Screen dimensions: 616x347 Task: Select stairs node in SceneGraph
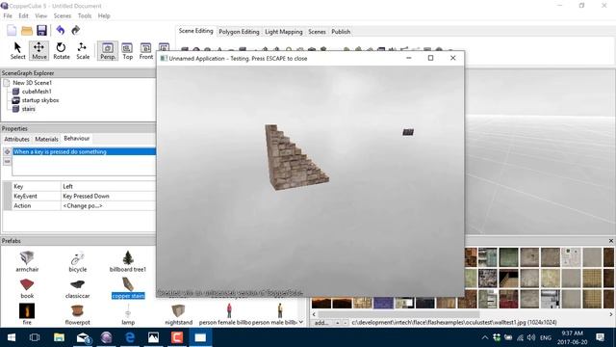[28, 109]
